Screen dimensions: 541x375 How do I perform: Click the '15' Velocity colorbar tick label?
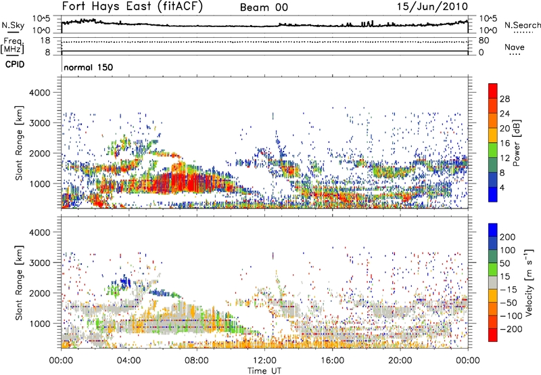click(x=504, y=277)
